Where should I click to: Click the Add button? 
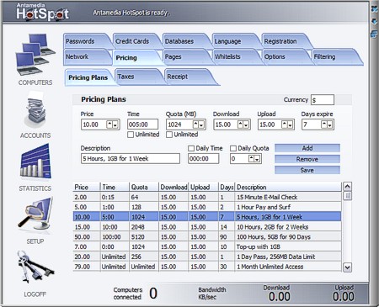coord(307,148)
